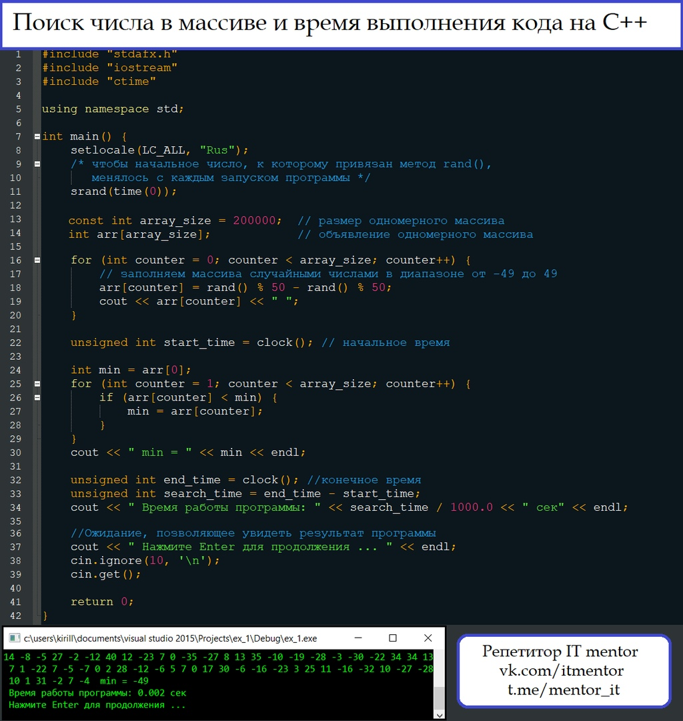683x721 pixels.
Task: Click the '#include "ctime"' line
Action: (x=99, y=82)
